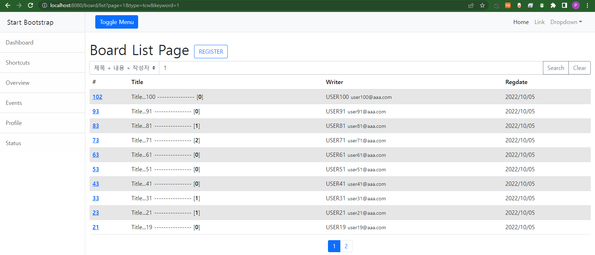Reload the current page
595x255 pixels.
tap(30, 5)
